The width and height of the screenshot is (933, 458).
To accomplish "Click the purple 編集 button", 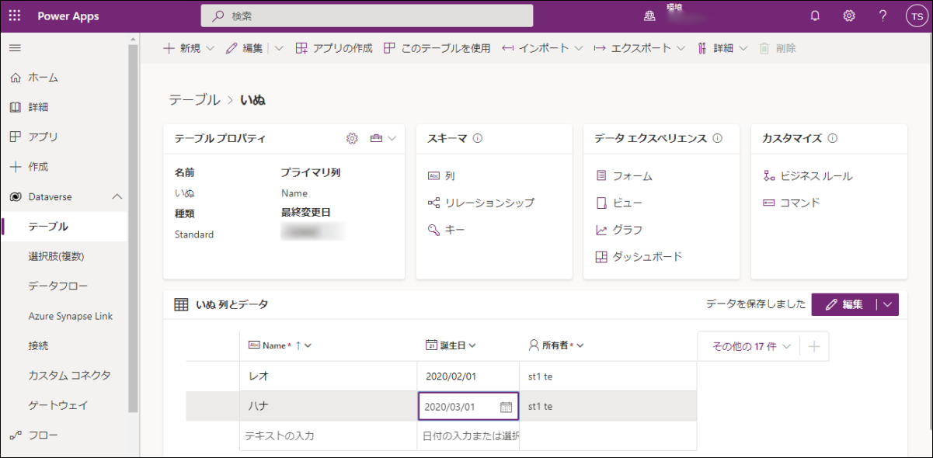I will pyautogui.click(x=844, y=305).
